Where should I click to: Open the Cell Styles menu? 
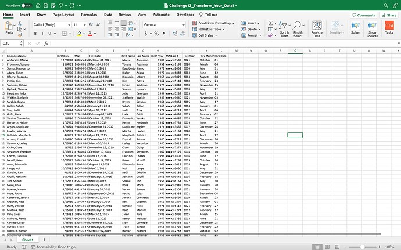click(205, 35)
